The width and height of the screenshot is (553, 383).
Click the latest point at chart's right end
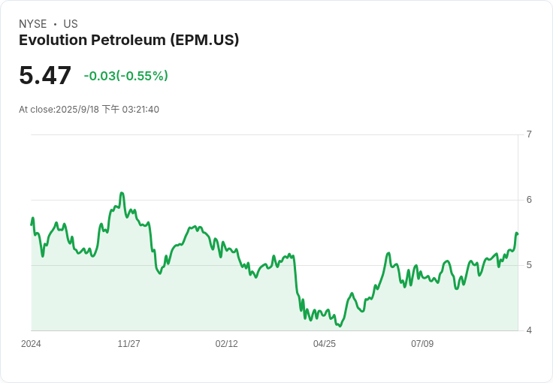[517, 234]
